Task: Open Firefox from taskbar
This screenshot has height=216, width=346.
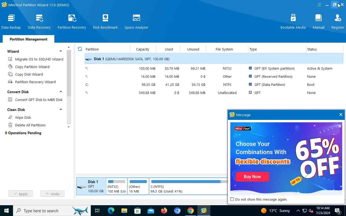Action: [164, 211]
